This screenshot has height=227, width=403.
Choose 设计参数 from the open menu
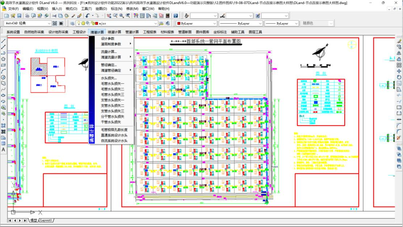tap(108, 39)
